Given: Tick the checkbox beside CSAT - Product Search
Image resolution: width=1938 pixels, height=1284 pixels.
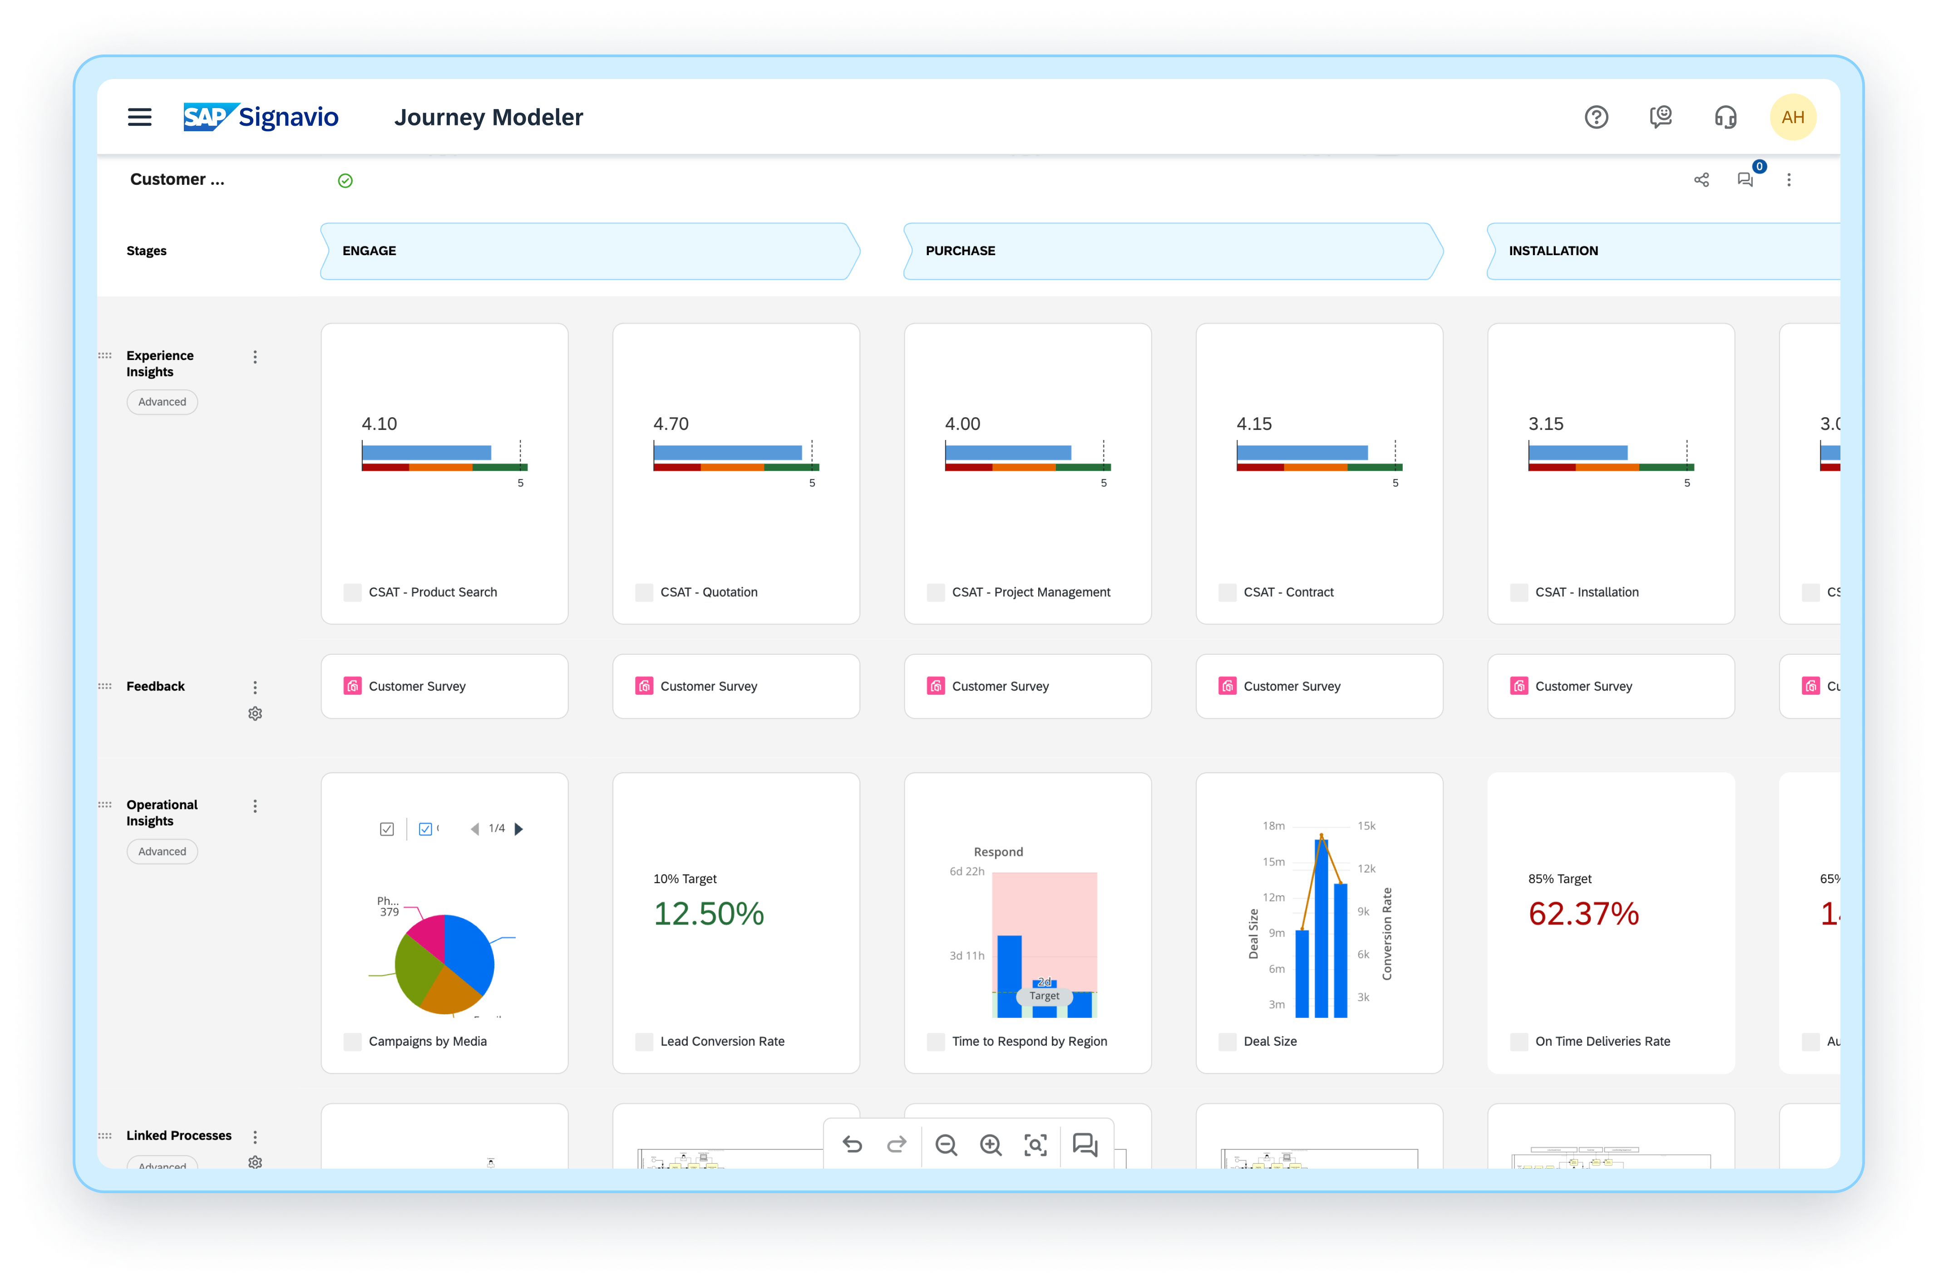Looking at the screenshot, I should [352, 592].
